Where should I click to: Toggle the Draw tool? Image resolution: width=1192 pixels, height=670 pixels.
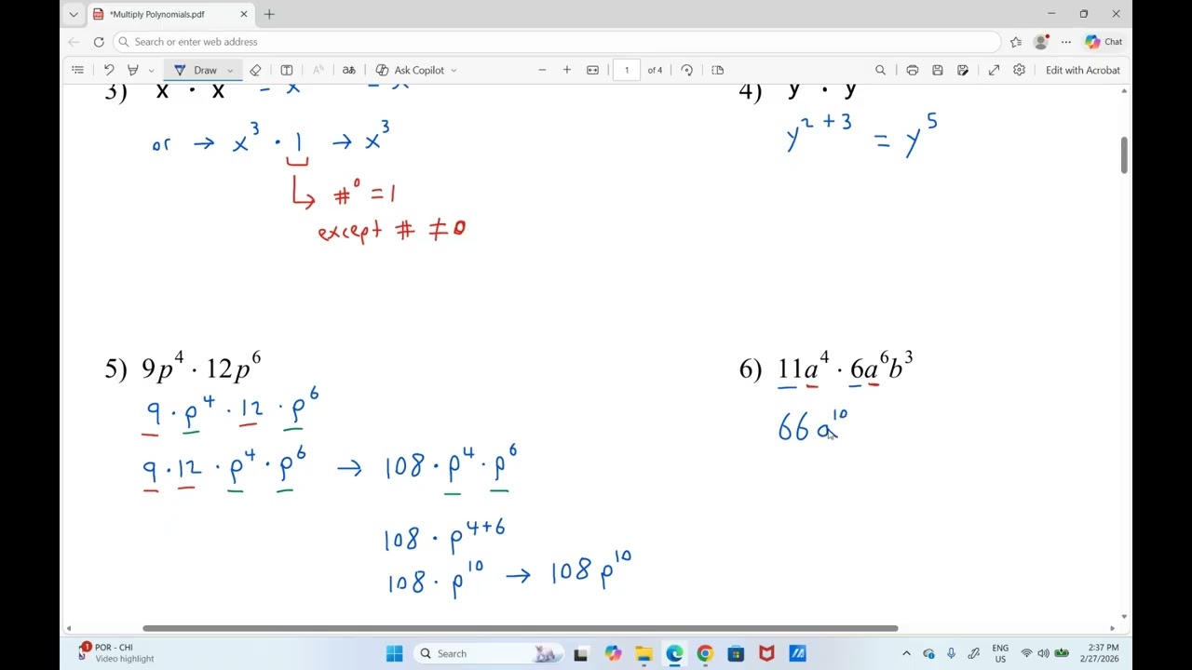tap(196, 70)
